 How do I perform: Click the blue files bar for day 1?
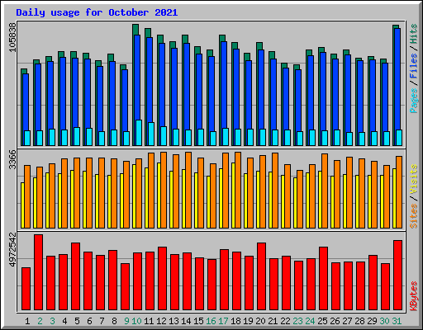coord(26,101)
